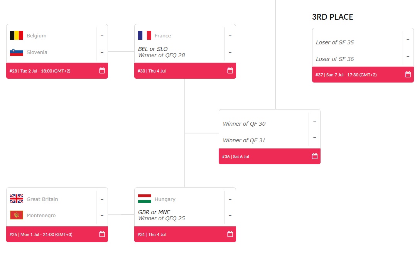Image resolution: width=417 pixels, height=253 pixels.
Task: Click the Montenegro flag icon
Action: coord(17,215)
